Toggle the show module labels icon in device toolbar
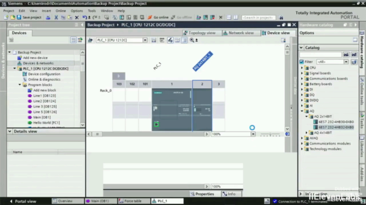366x205 pixels. 170,40
